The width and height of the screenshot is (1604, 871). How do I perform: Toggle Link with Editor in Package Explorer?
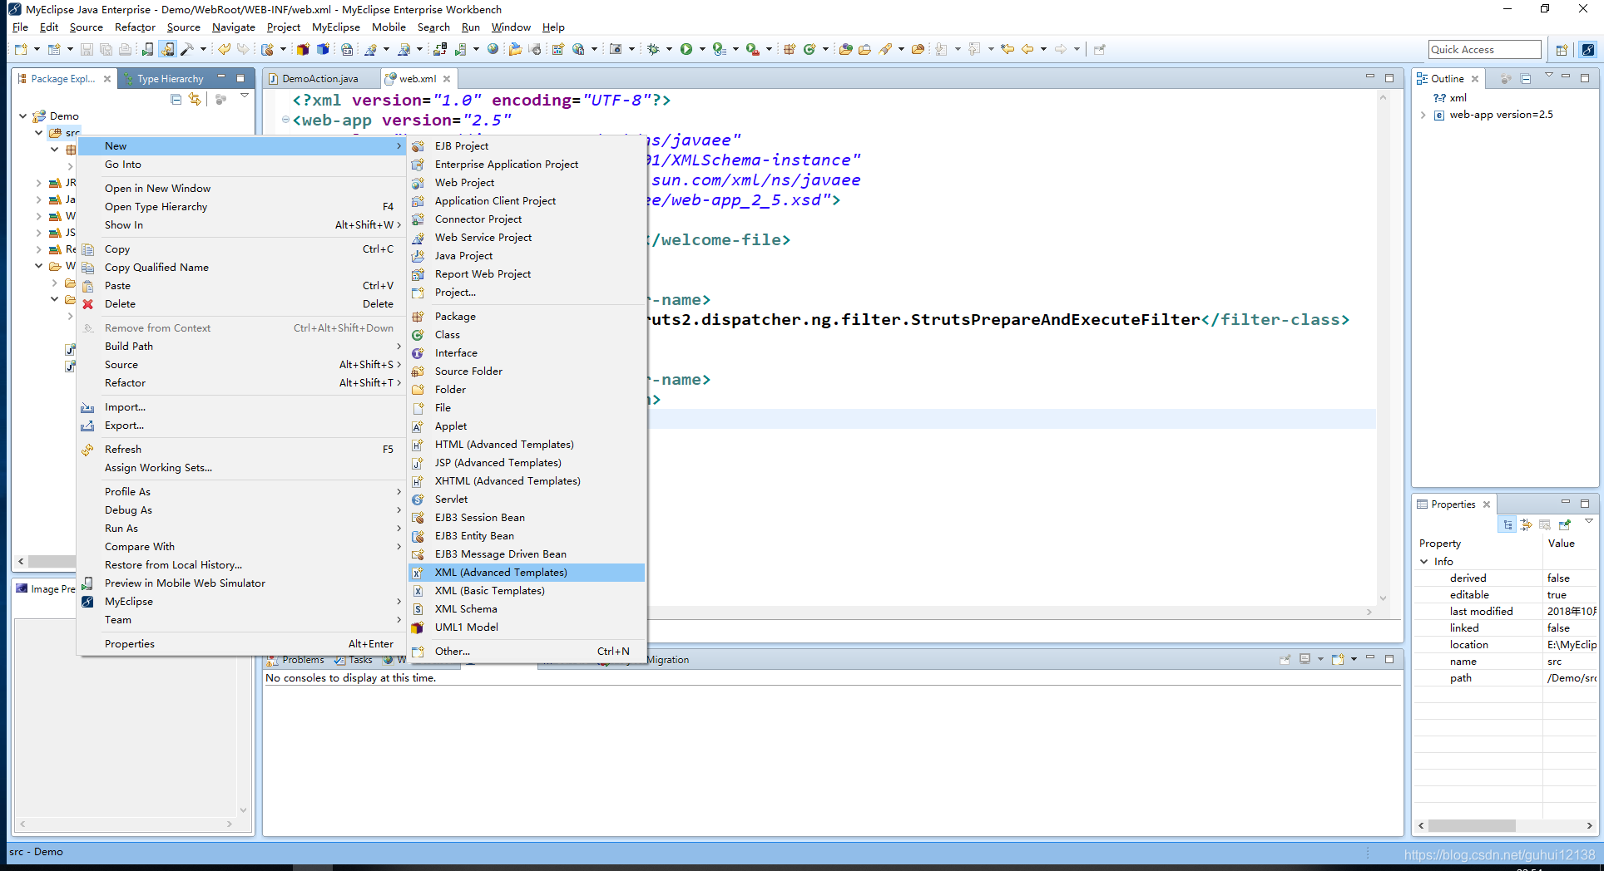click(x=195, y=99)
